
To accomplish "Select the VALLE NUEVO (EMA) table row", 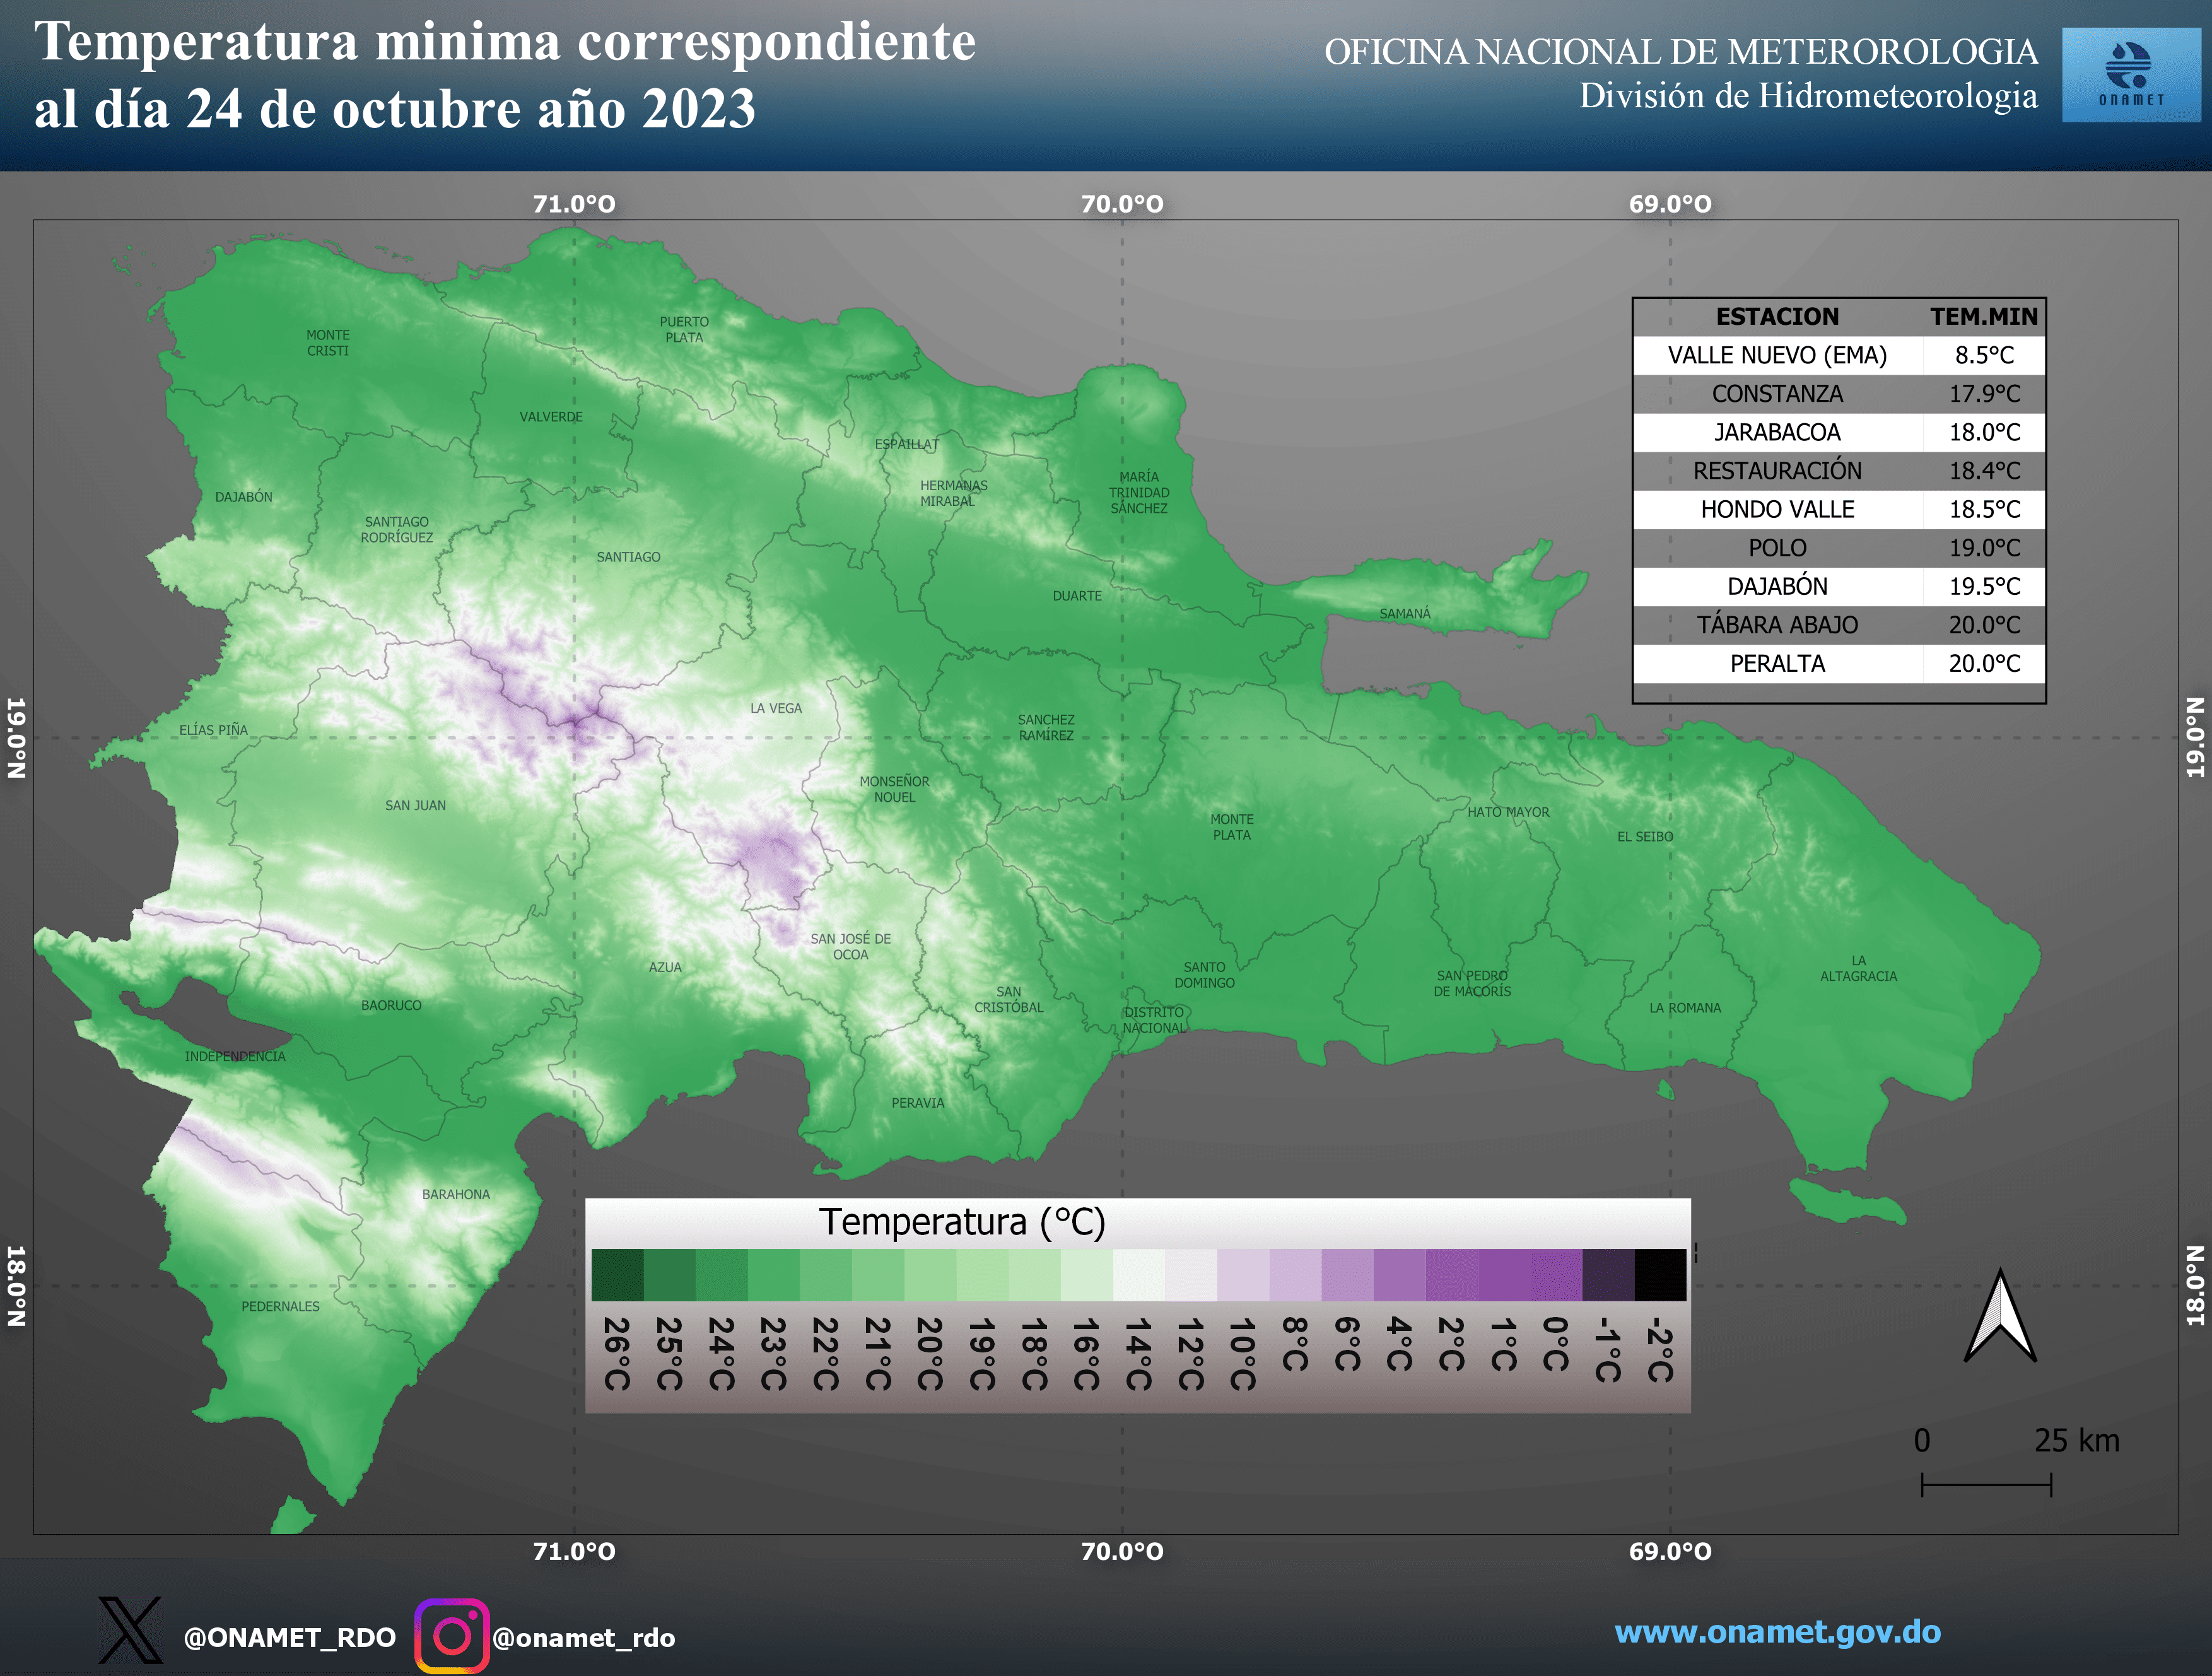I will (x=1839, y=355).
